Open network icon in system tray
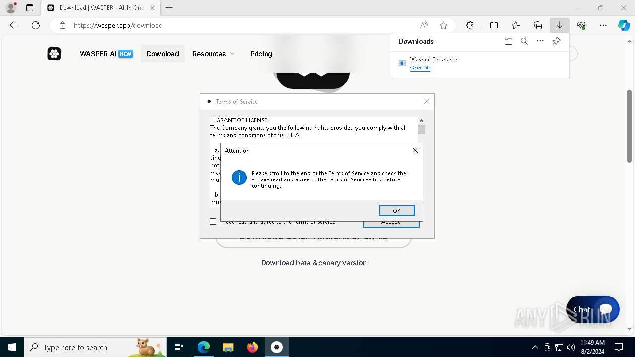 [x=559, y=347]
